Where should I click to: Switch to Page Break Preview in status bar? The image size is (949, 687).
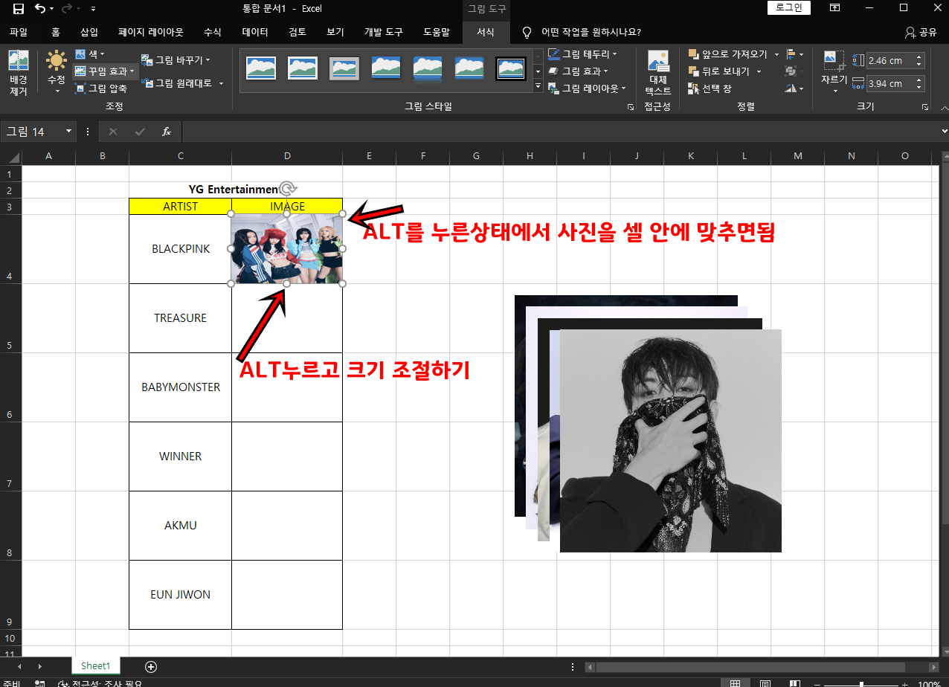[x=795, y=684]
